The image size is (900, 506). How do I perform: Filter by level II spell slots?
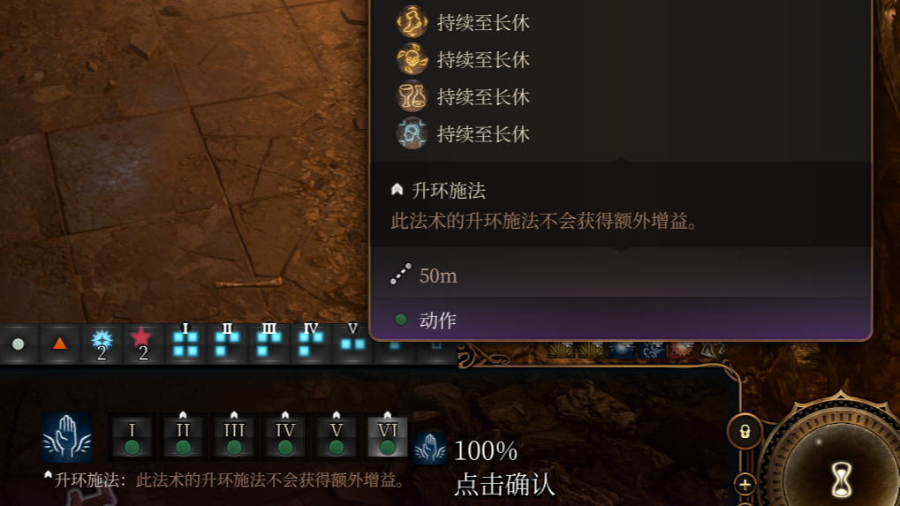[227, 343]
